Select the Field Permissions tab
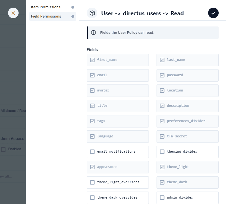The width and height of the screenshot is (226, 204). [x=52, y=17]
